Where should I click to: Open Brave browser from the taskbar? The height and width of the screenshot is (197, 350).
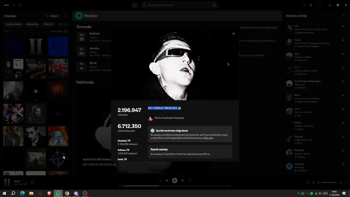click(49, 193)
